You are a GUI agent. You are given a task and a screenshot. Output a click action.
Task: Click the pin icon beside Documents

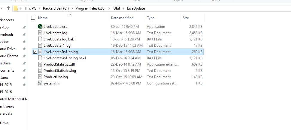[x=24, y=70]
